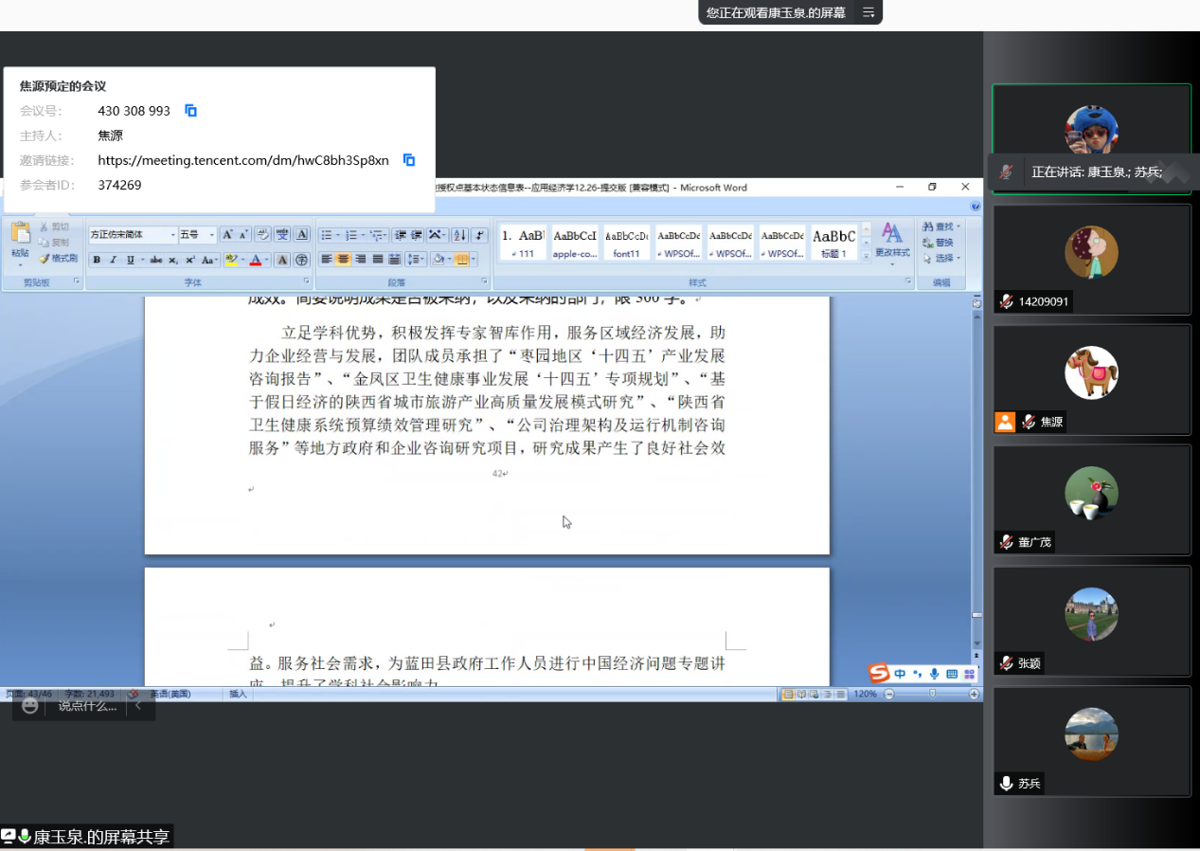Click the Sogou input method logo
Screen dimensions: 1200x851
click(x=880, y=674)
